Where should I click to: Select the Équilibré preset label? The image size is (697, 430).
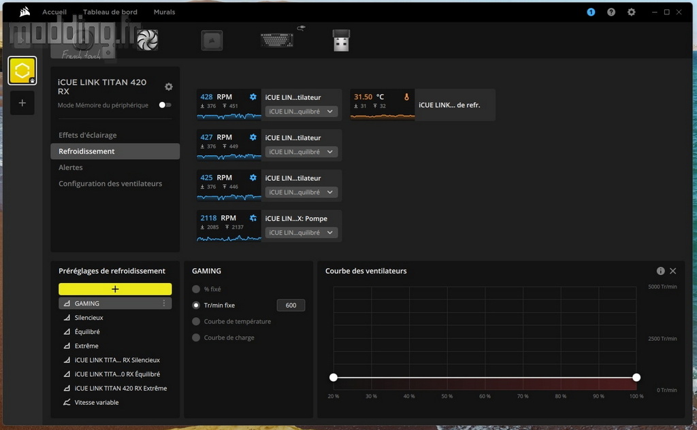pyautogui.click(x=87, y=332)
